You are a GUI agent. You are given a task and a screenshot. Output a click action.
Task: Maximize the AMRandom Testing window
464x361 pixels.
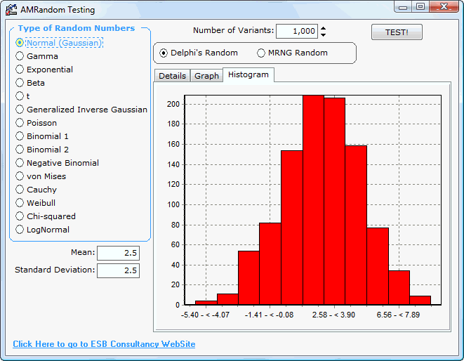coord(420,7)
